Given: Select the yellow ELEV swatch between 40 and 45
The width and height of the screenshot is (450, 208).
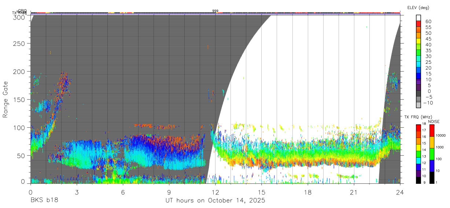Looking at the screenshot, I should click(x=419, y=41).
